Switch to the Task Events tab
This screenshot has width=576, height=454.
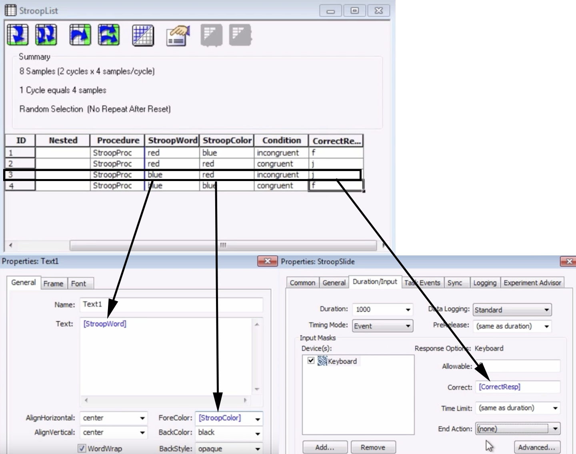click(422, 283)
